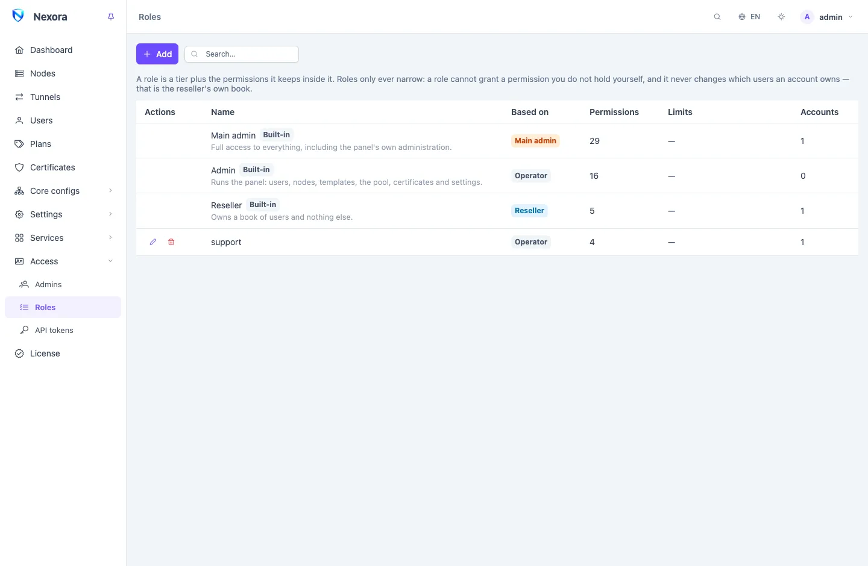This screenshot has height=566, width=868.
Task: Click the Accounts column header
Action: click(x=819, y=112)
